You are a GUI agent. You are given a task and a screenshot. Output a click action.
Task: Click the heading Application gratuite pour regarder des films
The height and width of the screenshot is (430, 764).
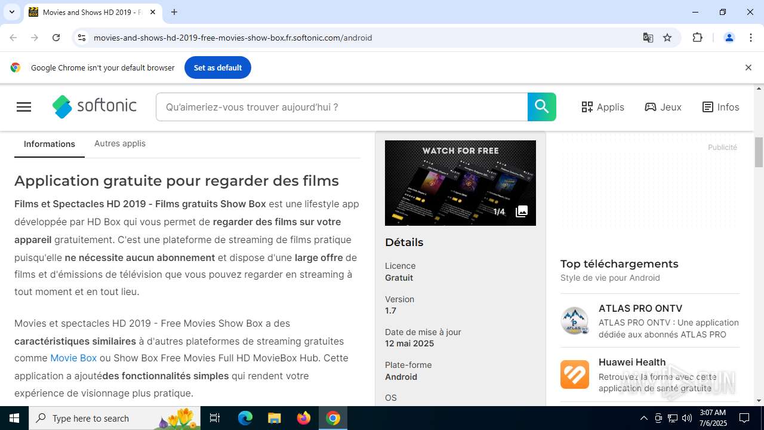(177, 180)
